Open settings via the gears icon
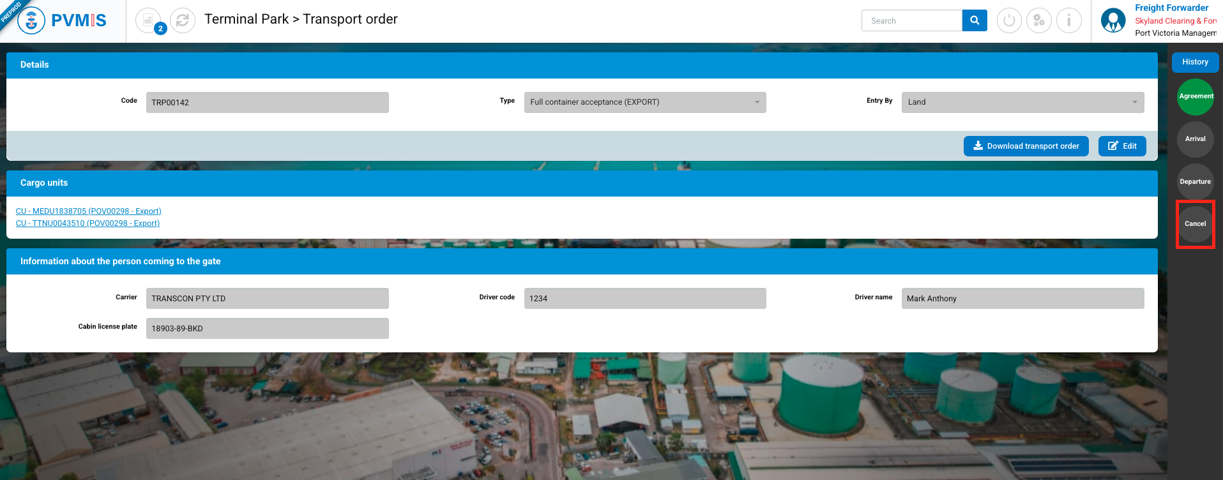Image resolution: width=1223 pixels, height=480 pixels. [x=1039, y=20]
